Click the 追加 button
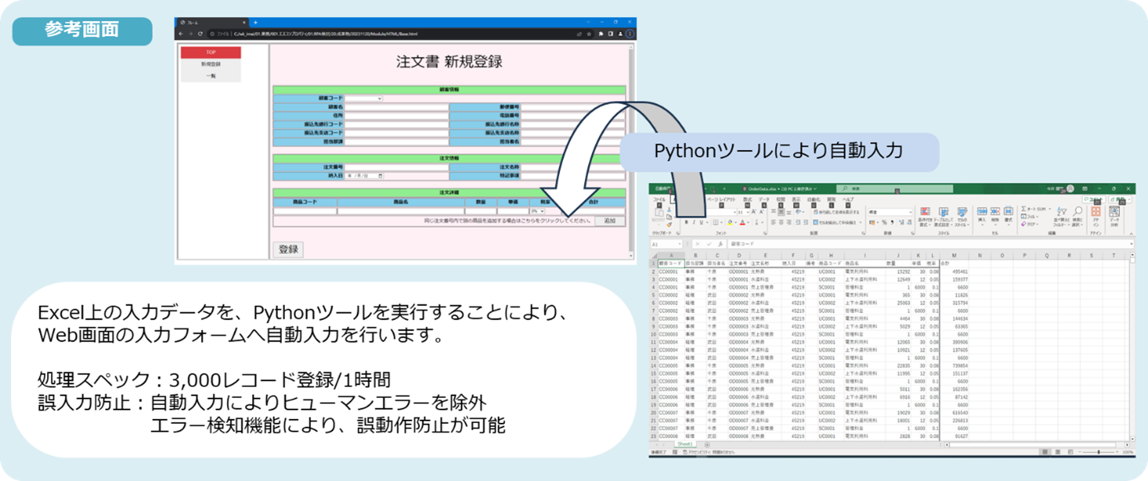The image size is (1148, 481). tap(610, 221)
